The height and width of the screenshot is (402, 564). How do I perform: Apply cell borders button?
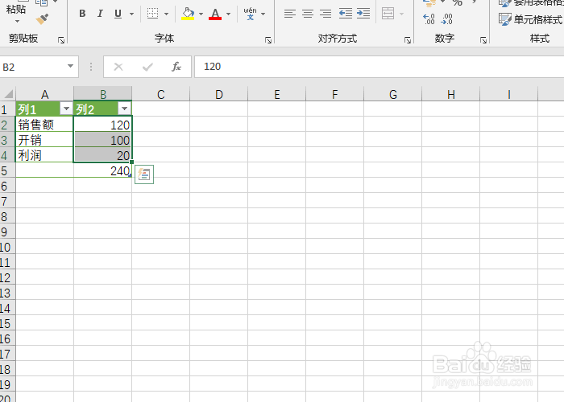pyautogui.click(x=152, y=14)
